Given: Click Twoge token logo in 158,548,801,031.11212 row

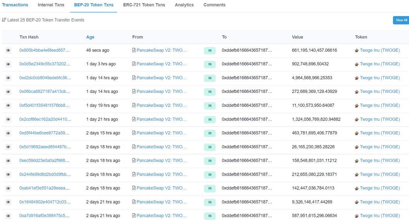Looking at the screenshot, I should pyautogui.click(x=357, y=161).
